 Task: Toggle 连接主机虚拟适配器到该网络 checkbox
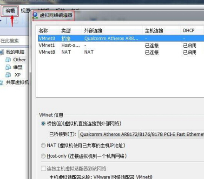tap(43, 168)
